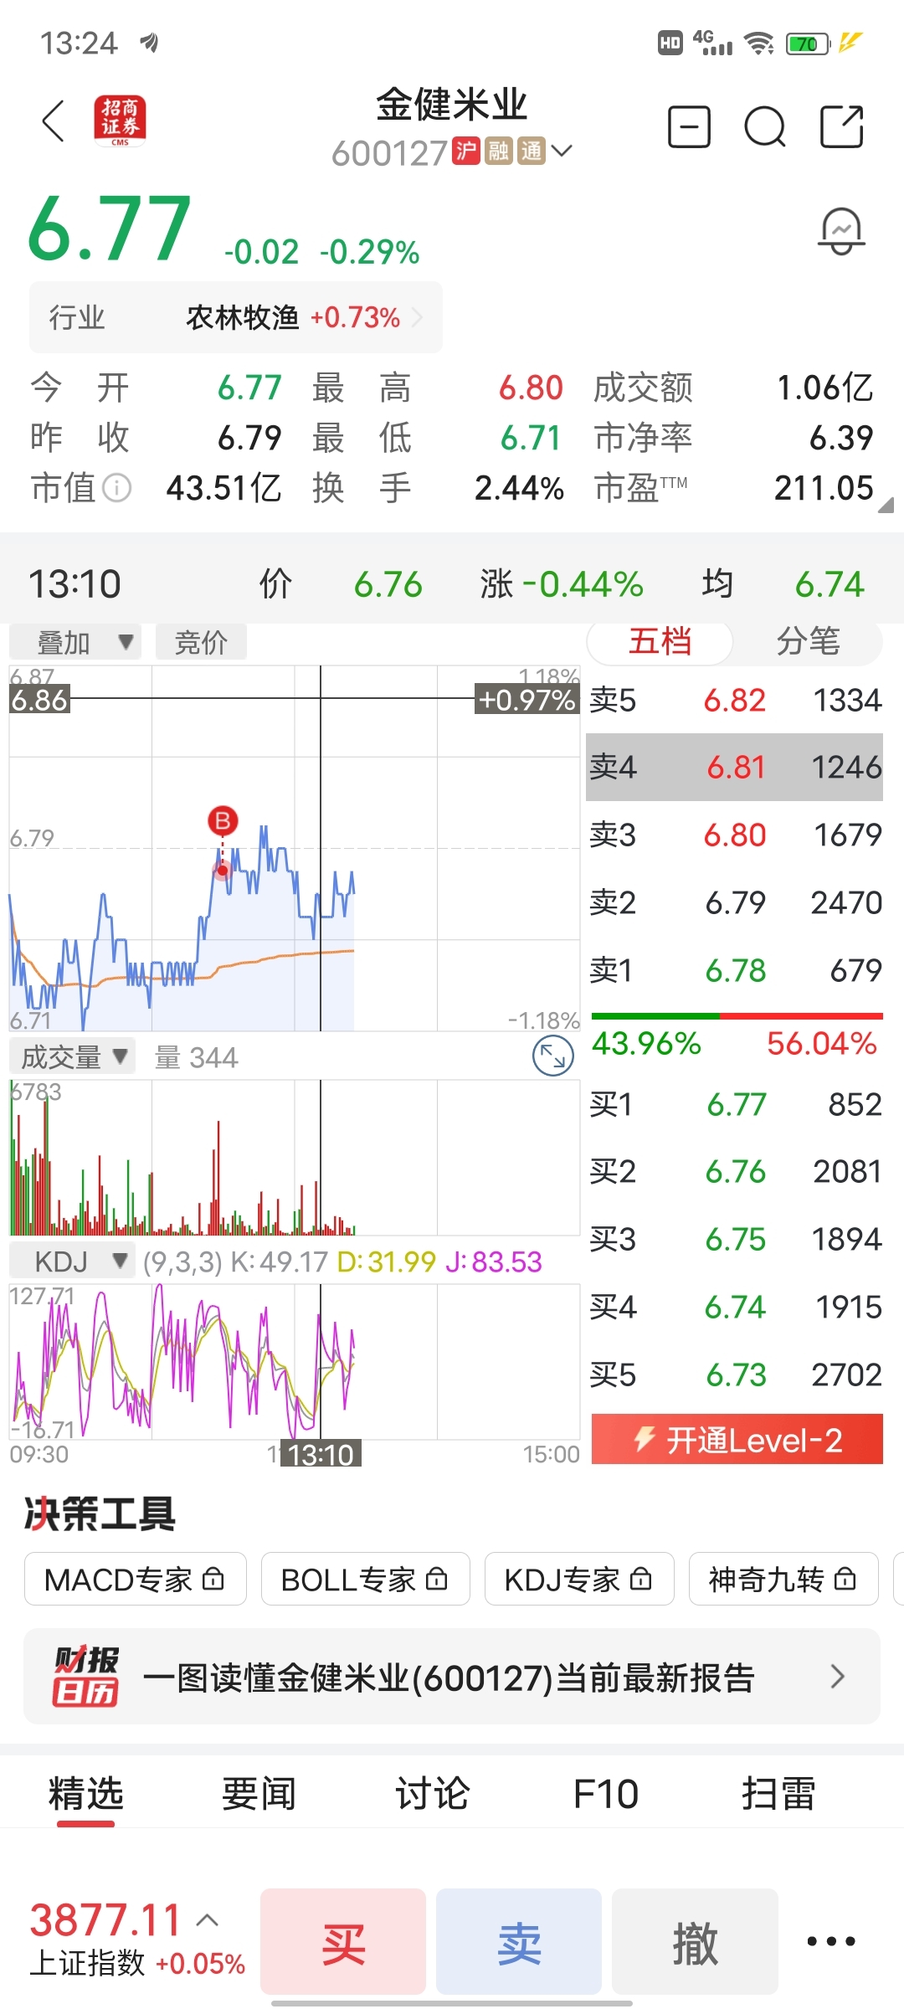This screenshot has height=2009, width=904.
Task: Tap the 6.77 current price
Action: click(x=110, y=228)
